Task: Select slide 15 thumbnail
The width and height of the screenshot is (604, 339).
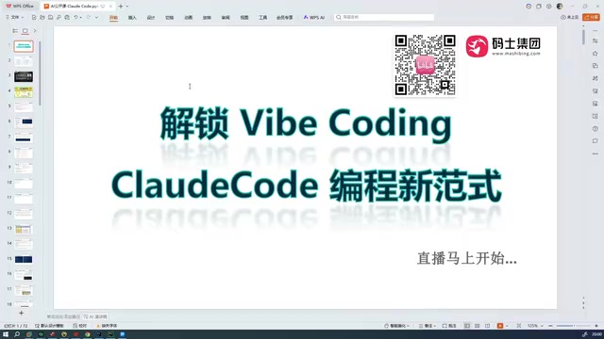Action: pos(24,260)
